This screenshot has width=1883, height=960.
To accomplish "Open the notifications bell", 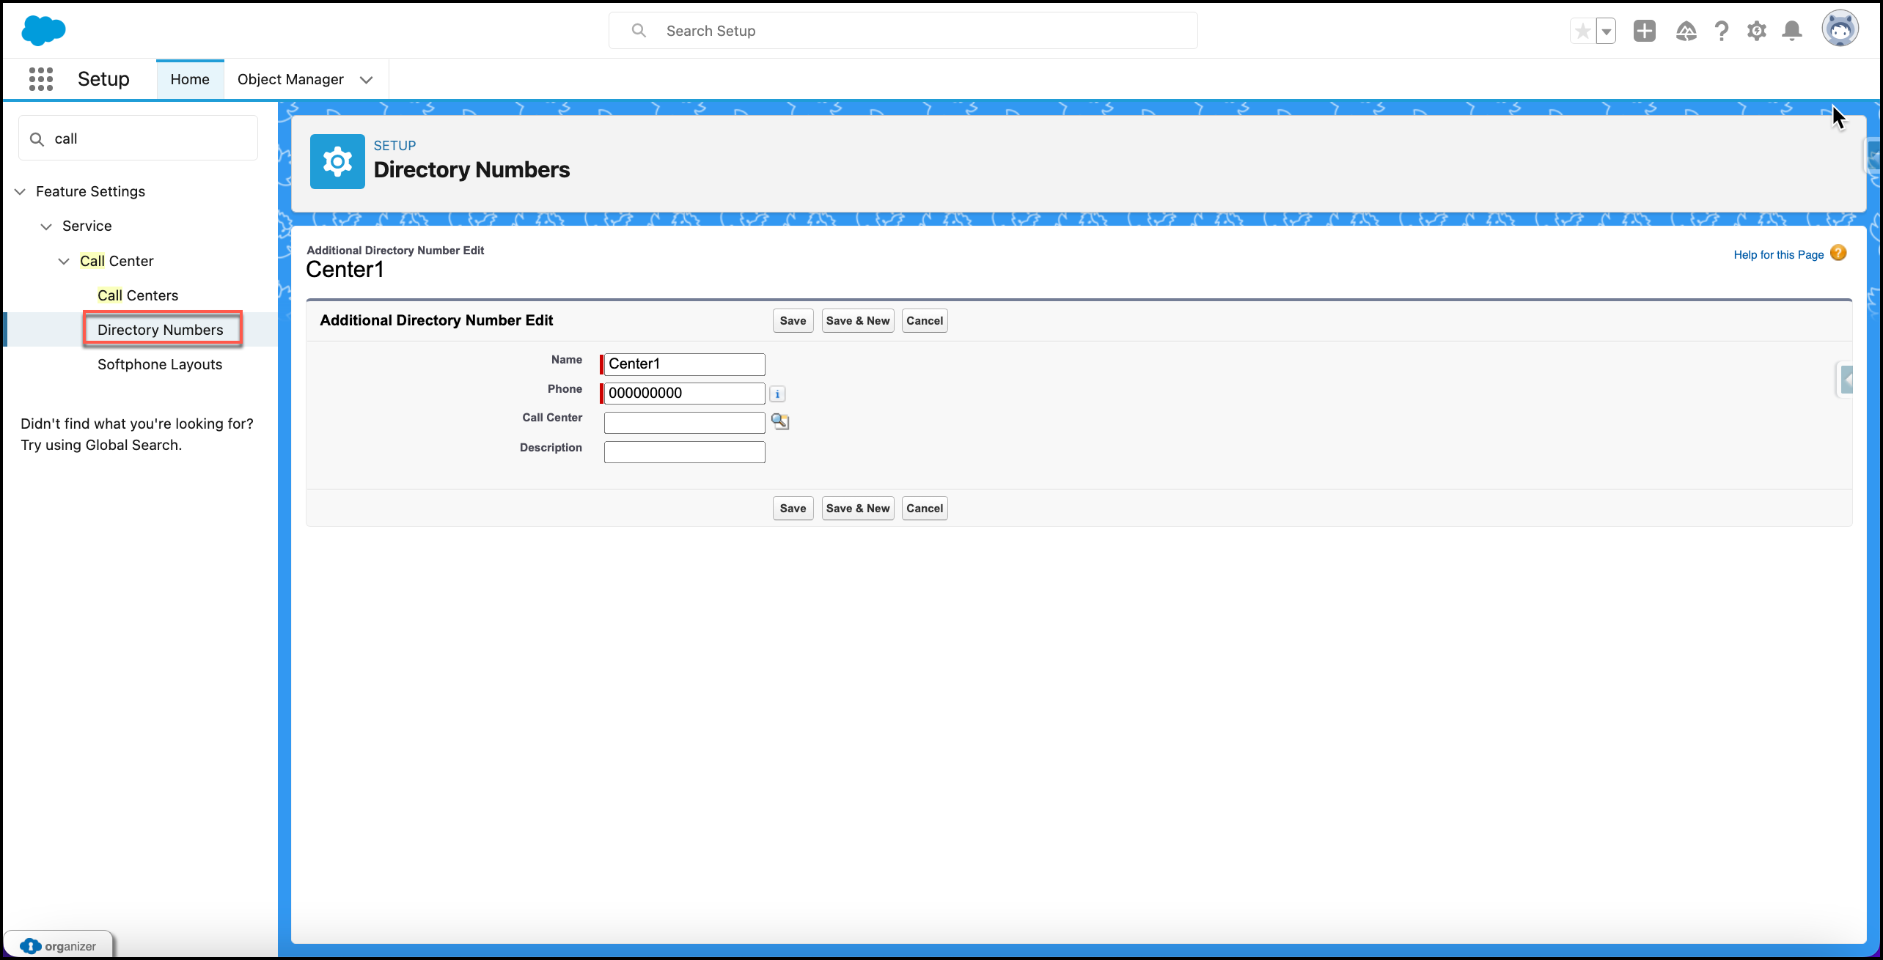I will 1792,31.
